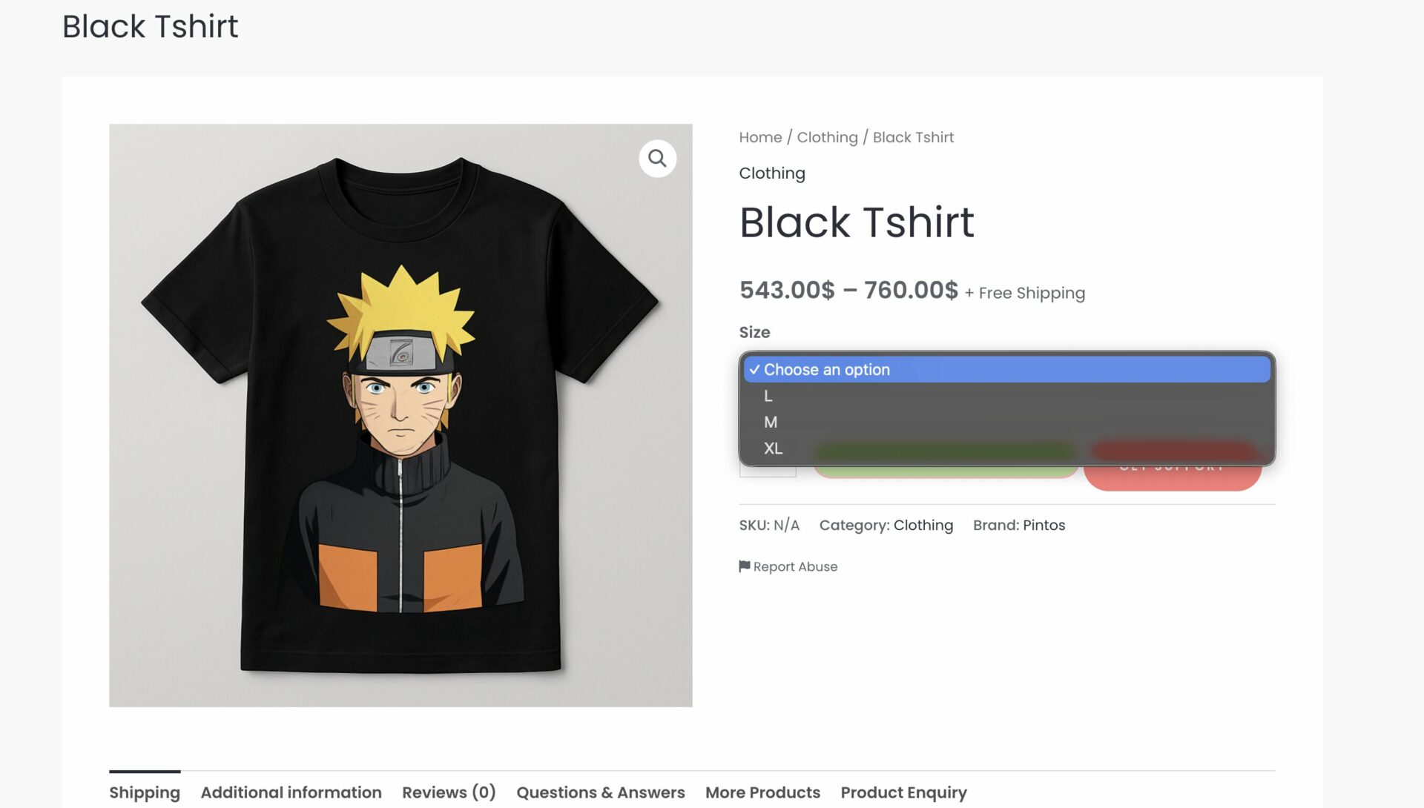The width and height of the screenshot is (1424, 808).
Task: Click the Naruto black t-shirt product image
Action: [x=400, y=415]
